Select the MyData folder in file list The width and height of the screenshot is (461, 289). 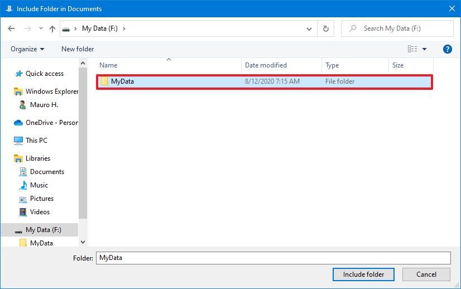point(265,81)
